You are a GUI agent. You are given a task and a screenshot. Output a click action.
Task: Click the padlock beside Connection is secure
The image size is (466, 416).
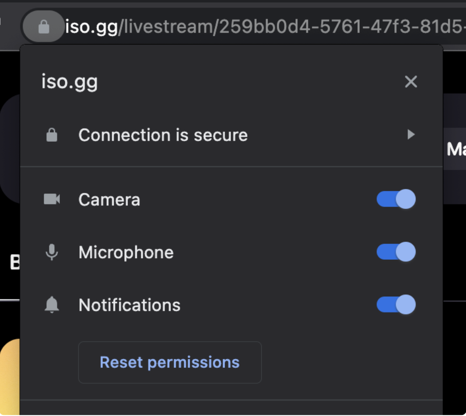52,135
